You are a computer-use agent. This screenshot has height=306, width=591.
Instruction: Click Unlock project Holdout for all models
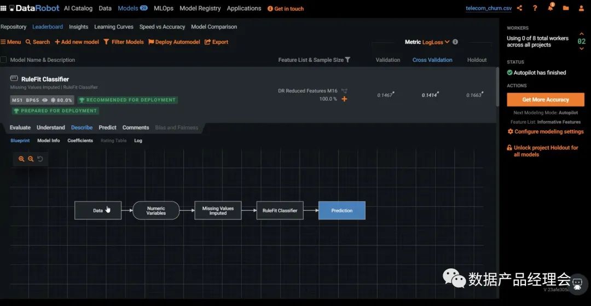coord(543,151)
